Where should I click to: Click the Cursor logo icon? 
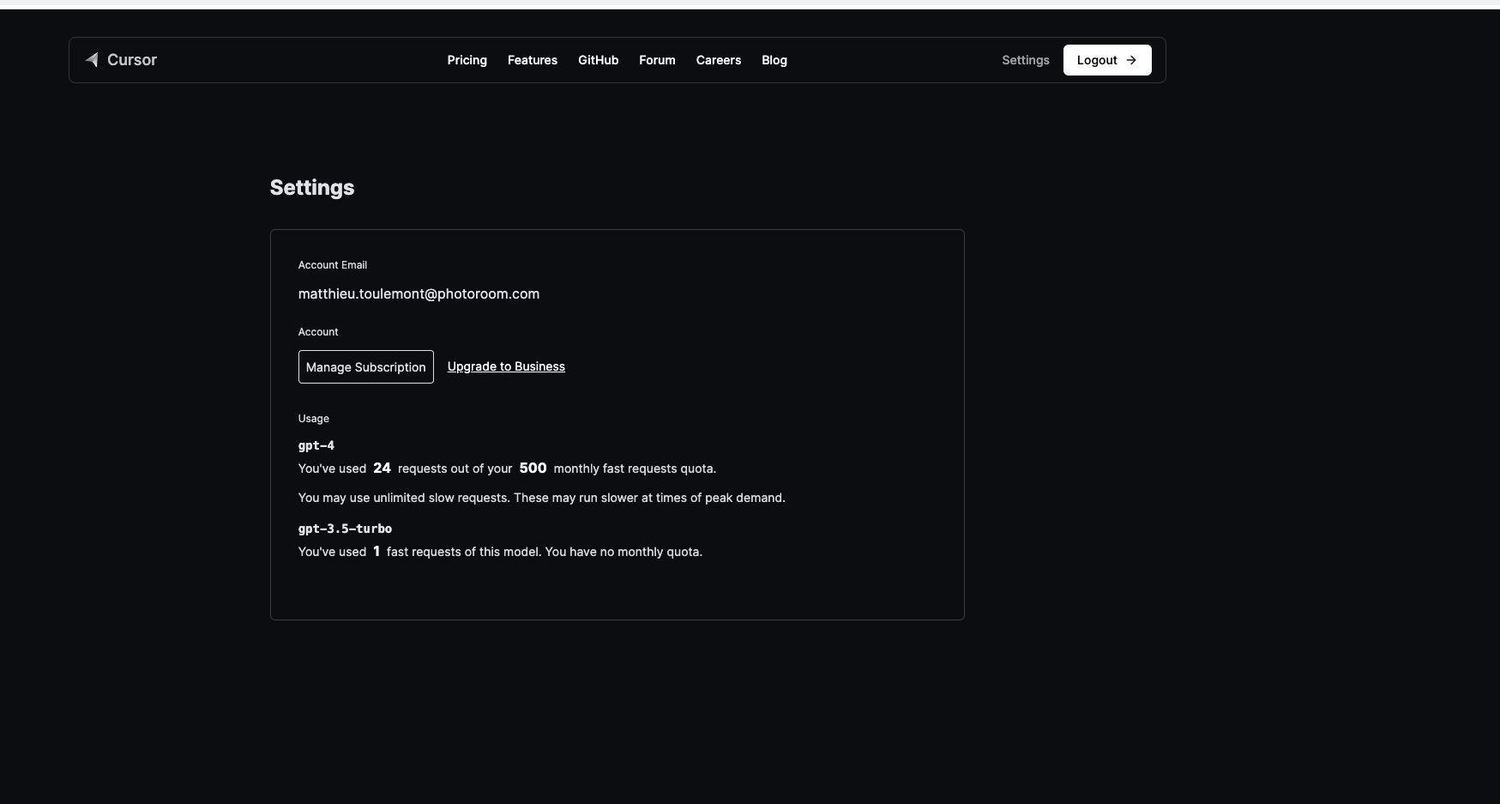click(91, 60)
